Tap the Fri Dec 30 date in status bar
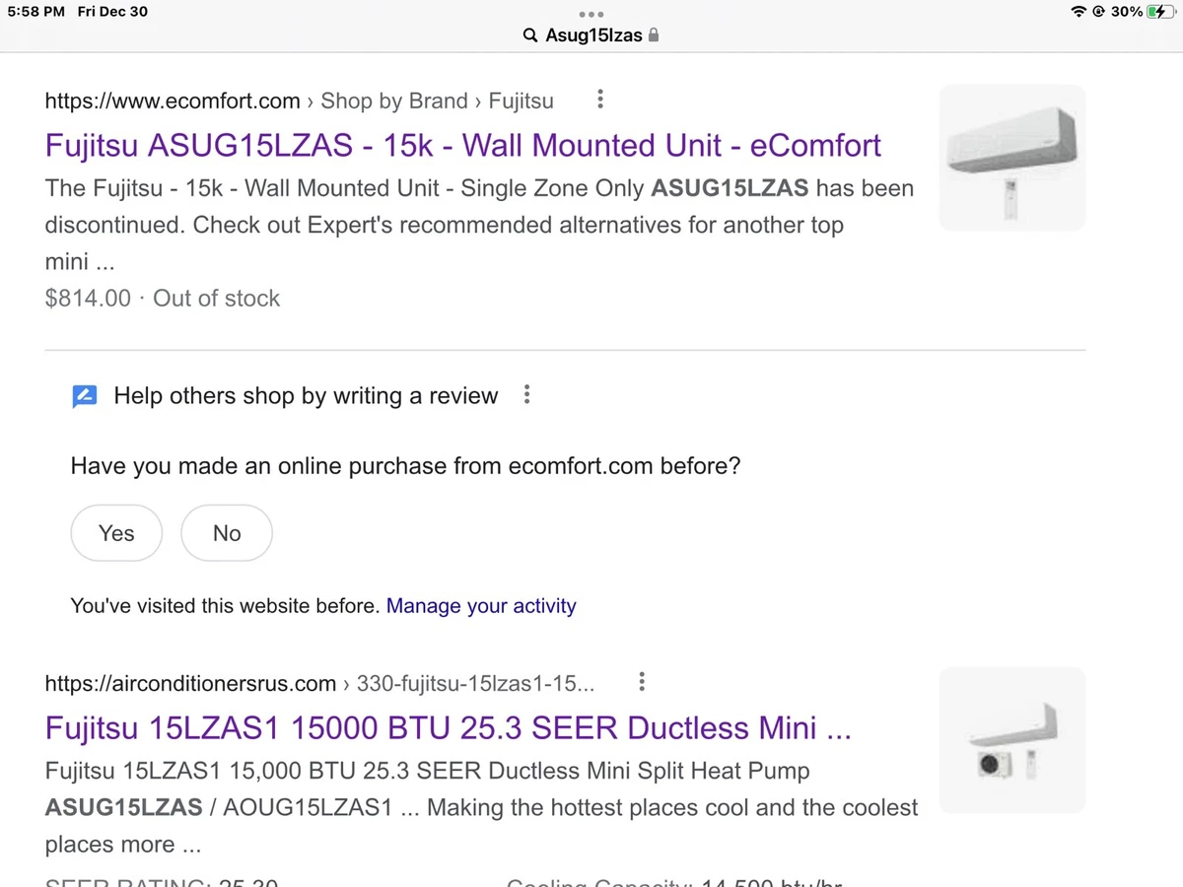Image resolution: width=1183 pixels, height=887 pixels. (113, 11)
